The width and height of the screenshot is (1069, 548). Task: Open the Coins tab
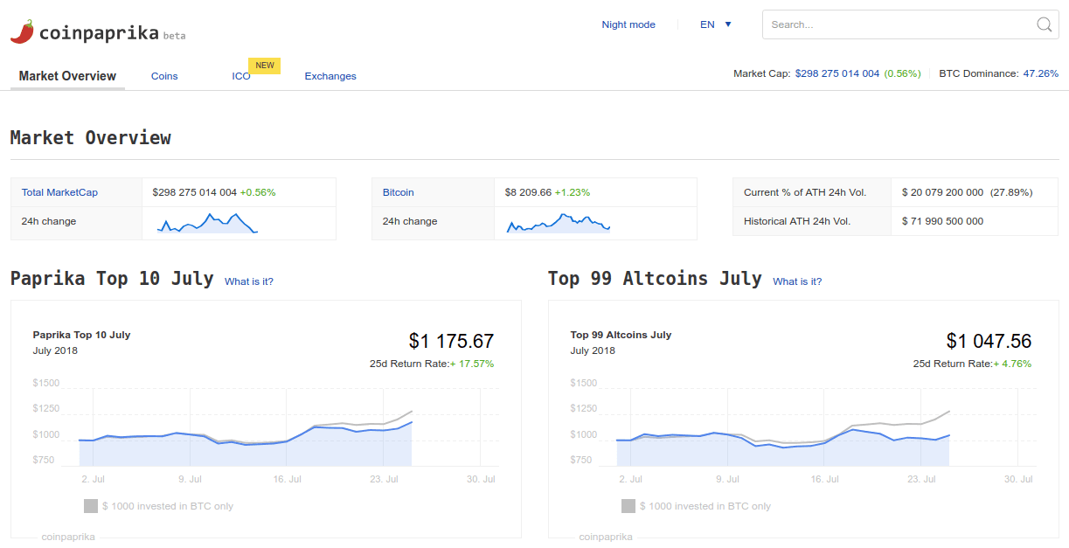tap(164, 76)
